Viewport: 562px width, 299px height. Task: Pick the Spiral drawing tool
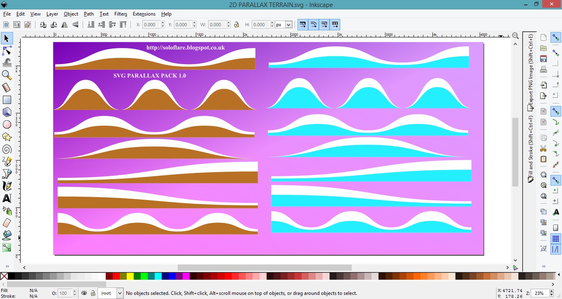click(7, 149)
